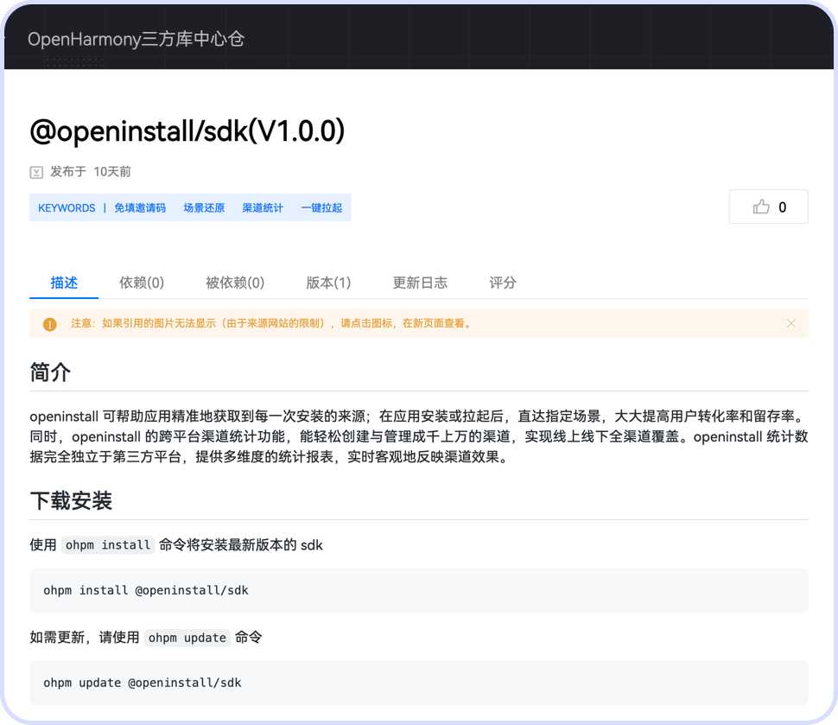Screen dimensions: 838x725
Task: Click the 免填邀请码 keyword tag
Action: click(x=140, y=208)
